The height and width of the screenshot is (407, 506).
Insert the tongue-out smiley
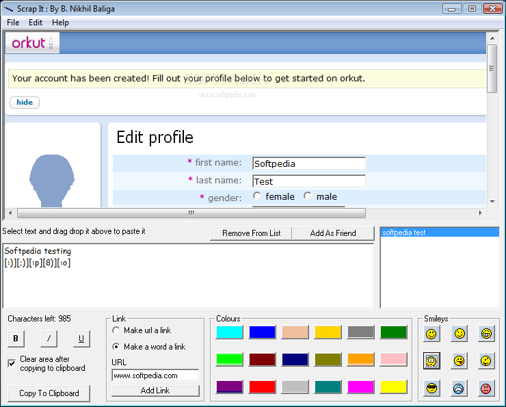coord(459,361)
